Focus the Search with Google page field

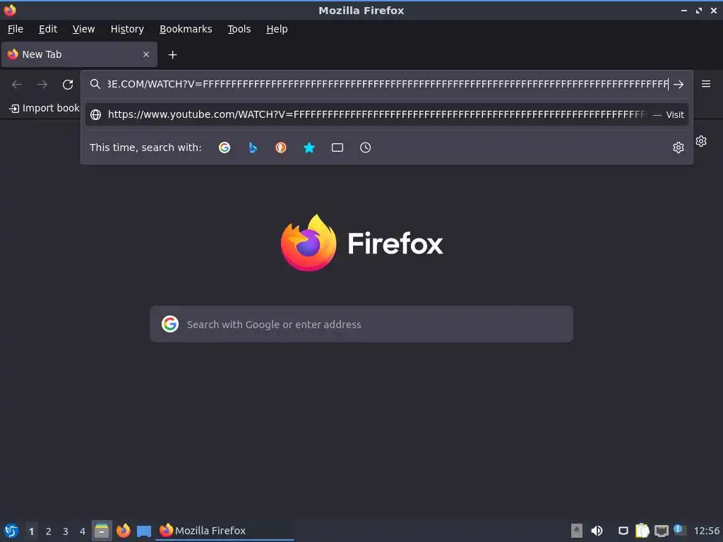point(361,324)
